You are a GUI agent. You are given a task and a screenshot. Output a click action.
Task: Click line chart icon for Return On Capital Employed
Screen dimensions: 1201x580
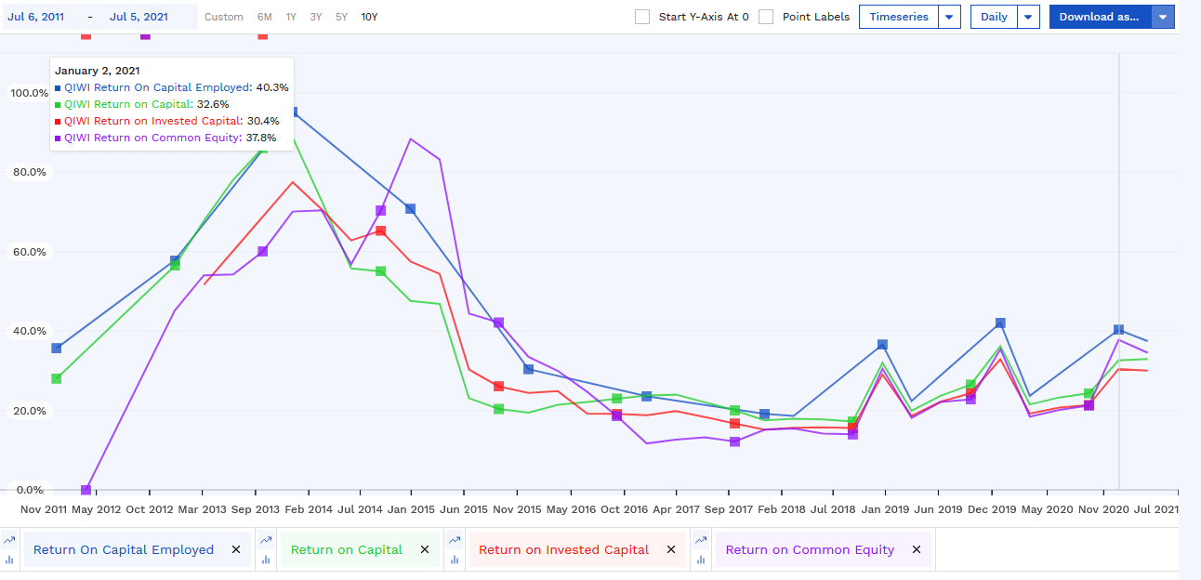pos(9,540)
